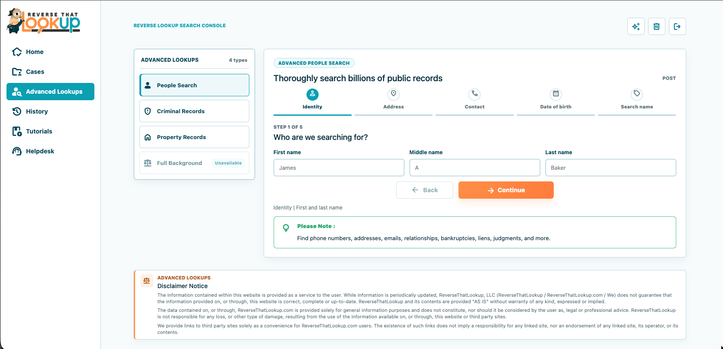The height and width of the screenshot is (349, 723).
Task: Click the Helpdesk headset icon
Action: click(17, 151)
